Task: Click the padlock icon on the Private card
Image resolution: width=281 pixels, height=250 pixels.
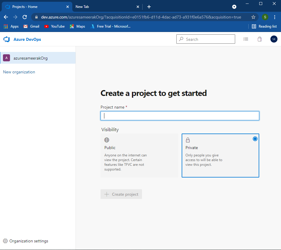Action: 188,140
